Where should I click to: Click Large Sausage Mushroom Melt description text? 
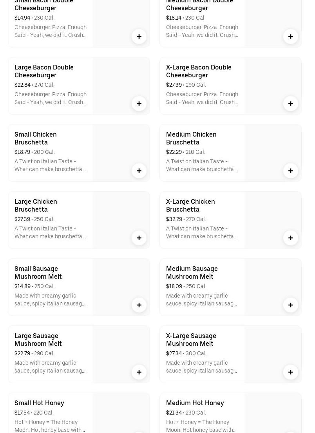point(50,367)
